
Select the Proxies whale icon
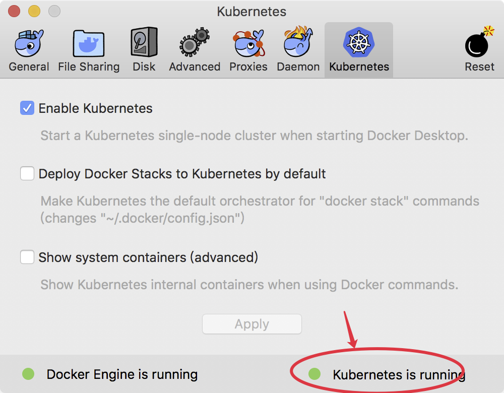coord(249,43)
